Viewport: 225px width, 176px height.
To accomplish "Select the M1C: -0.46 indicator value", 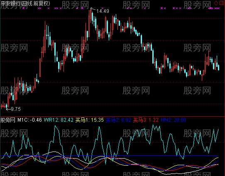I will click(29, 120).
